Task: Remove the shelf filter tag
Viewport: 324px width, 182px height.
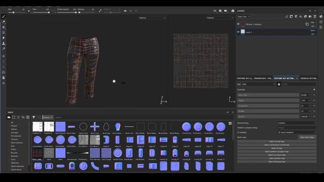Action: [x=52, y=117]
